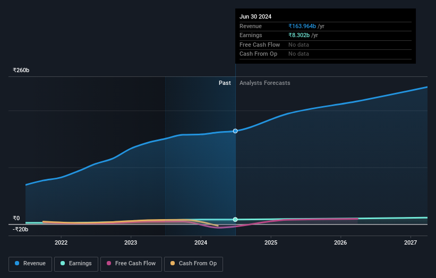Click the ₹163.964b revenue value in tooltip
436x278 pixels.
coord(302,26)
